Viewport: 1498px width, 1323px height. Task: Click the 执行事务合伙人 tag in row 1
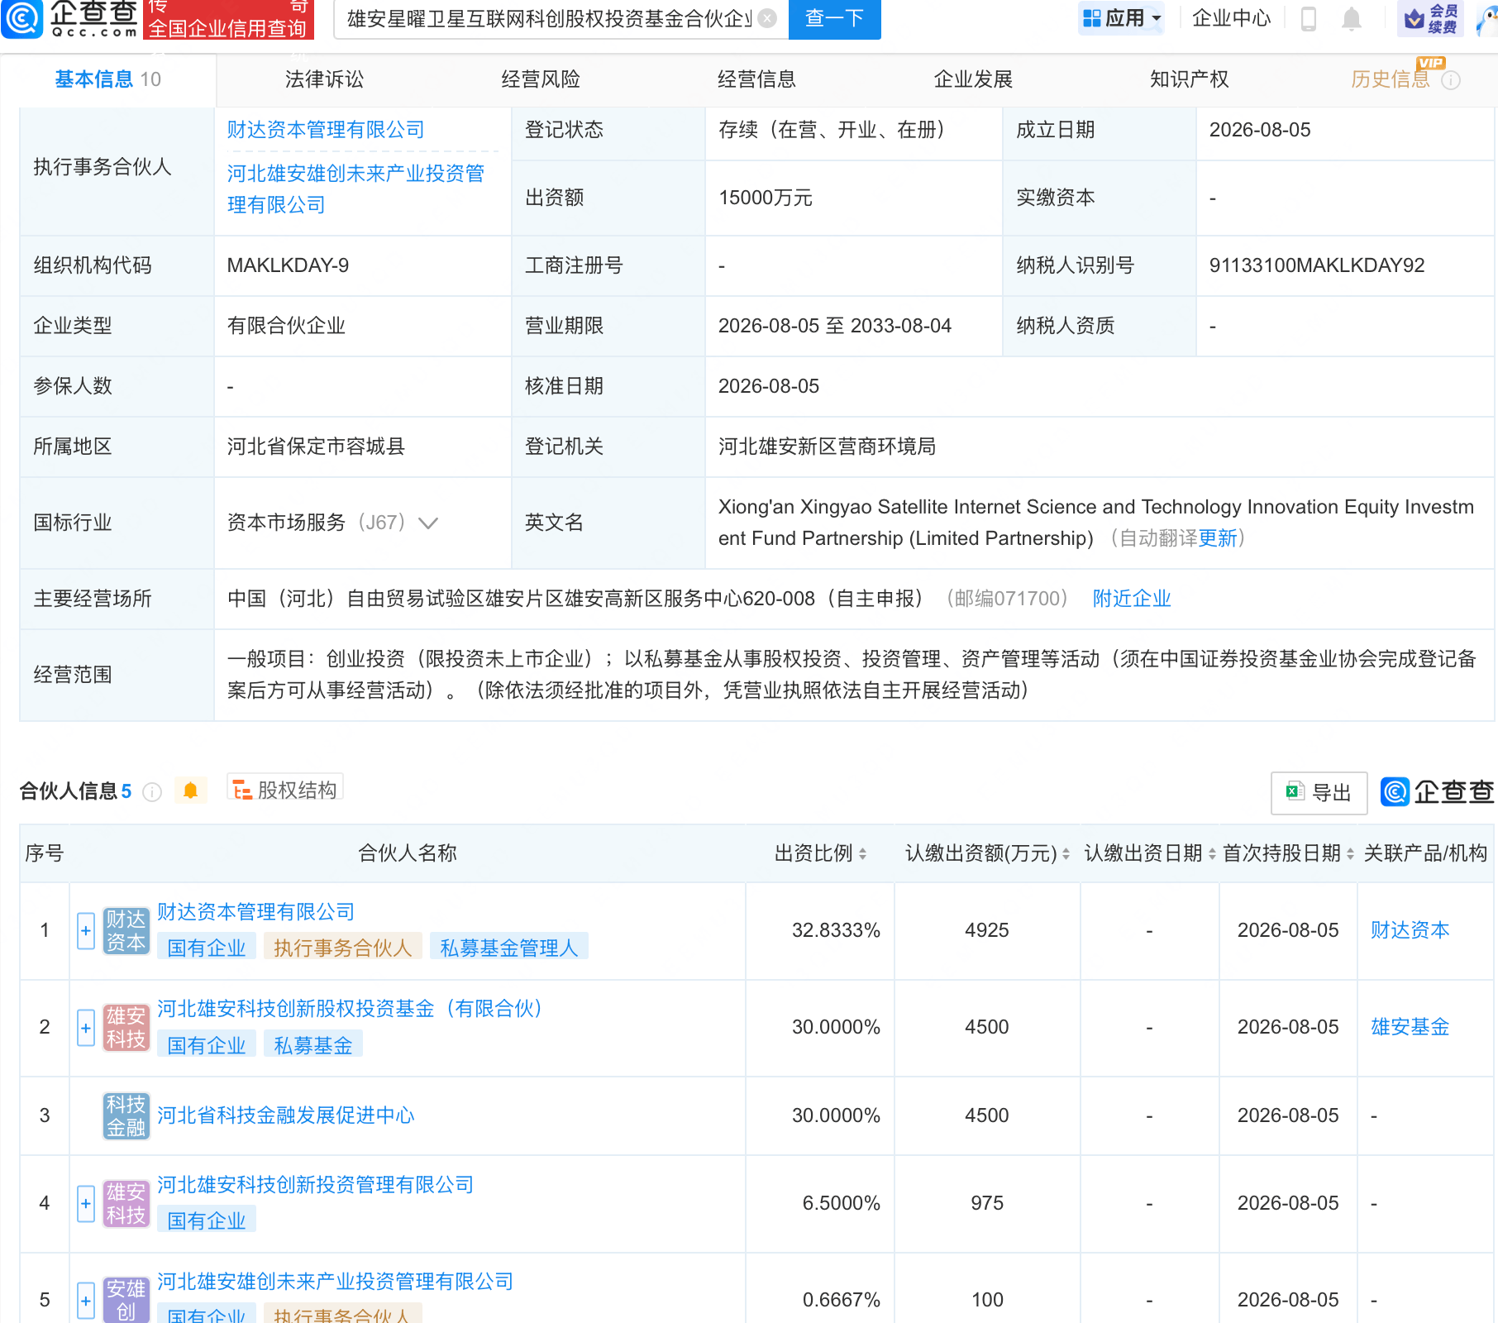click(x=343, y=948)
